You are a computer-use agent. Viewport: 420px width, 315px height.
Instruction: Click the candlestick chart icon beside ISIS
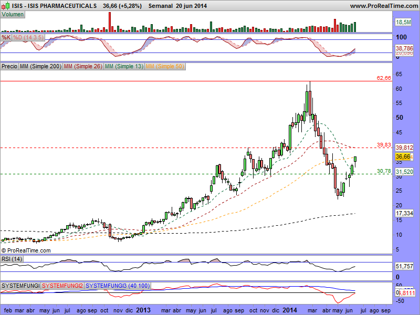pos(5,6)
